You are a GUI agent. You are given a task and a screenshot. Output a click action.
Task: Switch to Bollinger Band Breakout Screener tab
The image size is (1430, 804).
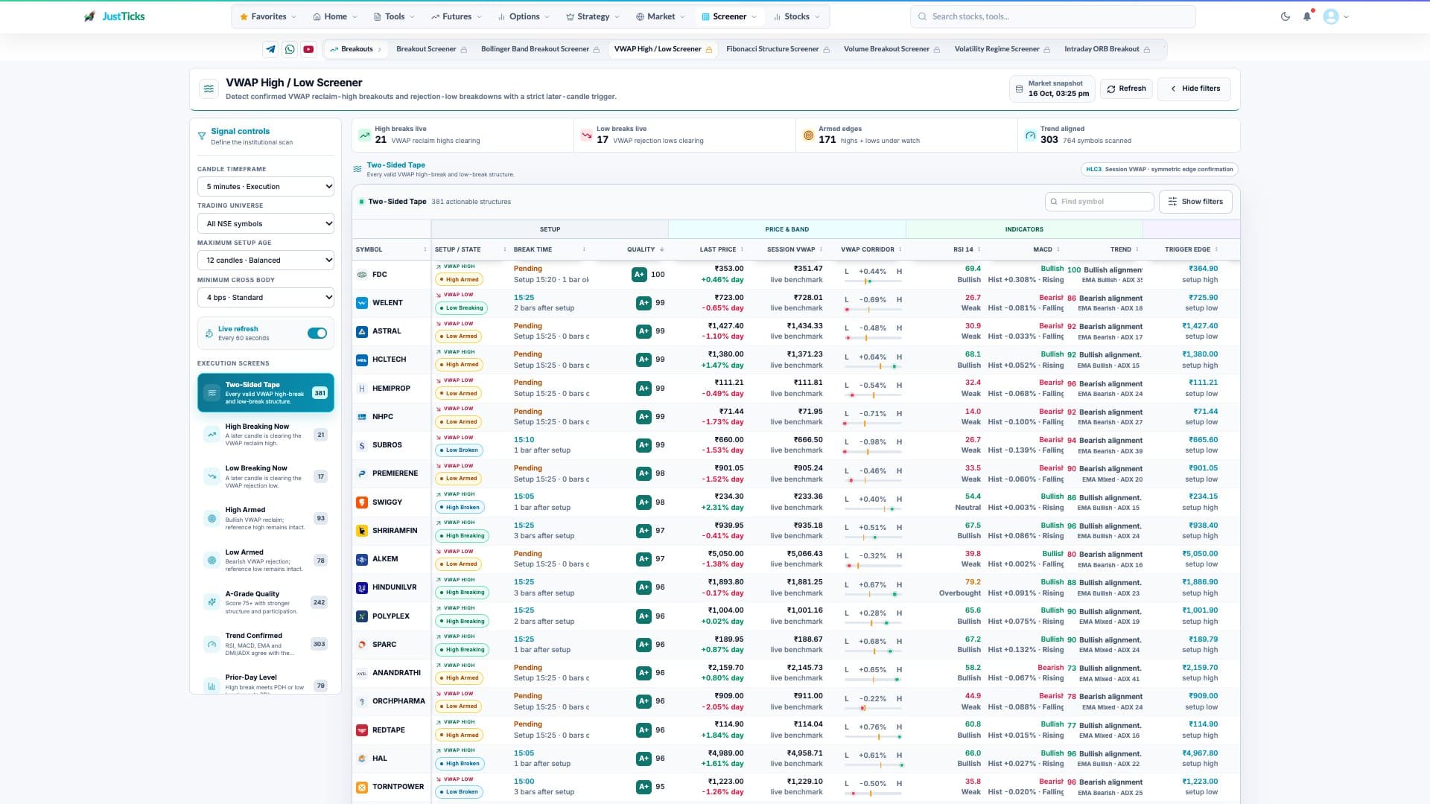(x=540, y=49)
